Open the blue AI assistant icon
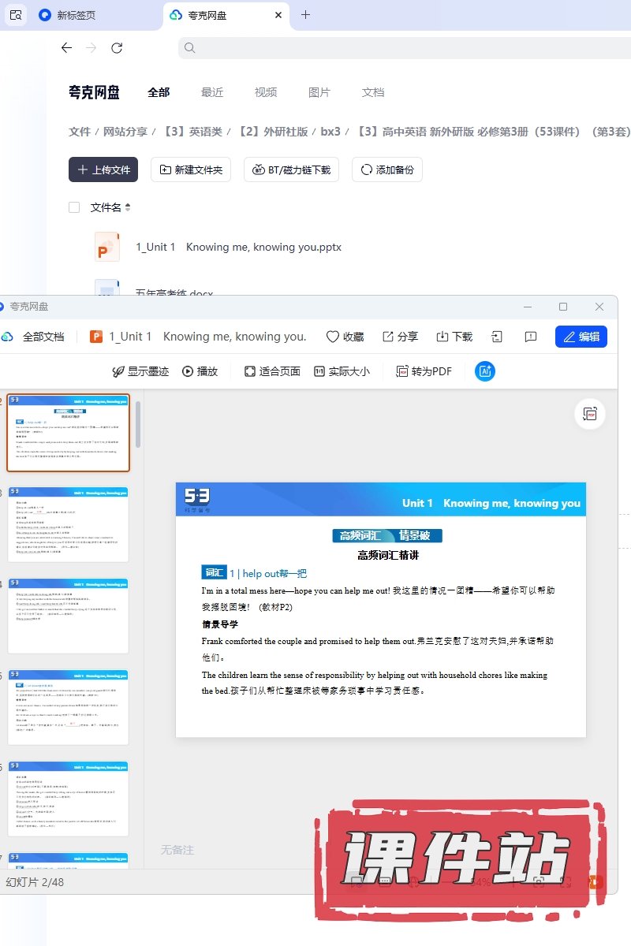The height and width of the screenshot is (946, 631). 485,371
